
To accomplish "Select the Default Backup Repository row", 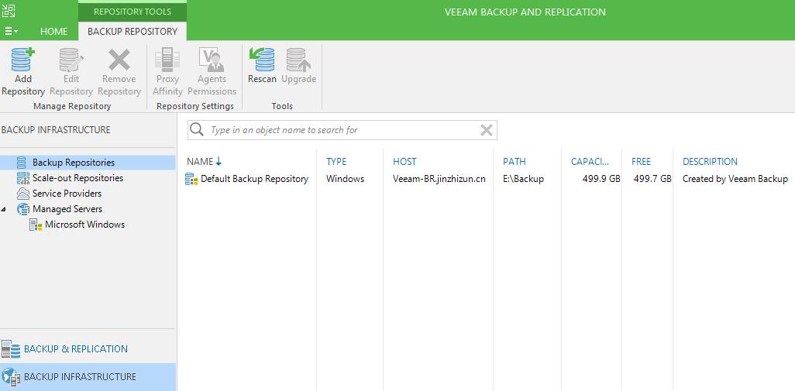I will click(487, 179).
